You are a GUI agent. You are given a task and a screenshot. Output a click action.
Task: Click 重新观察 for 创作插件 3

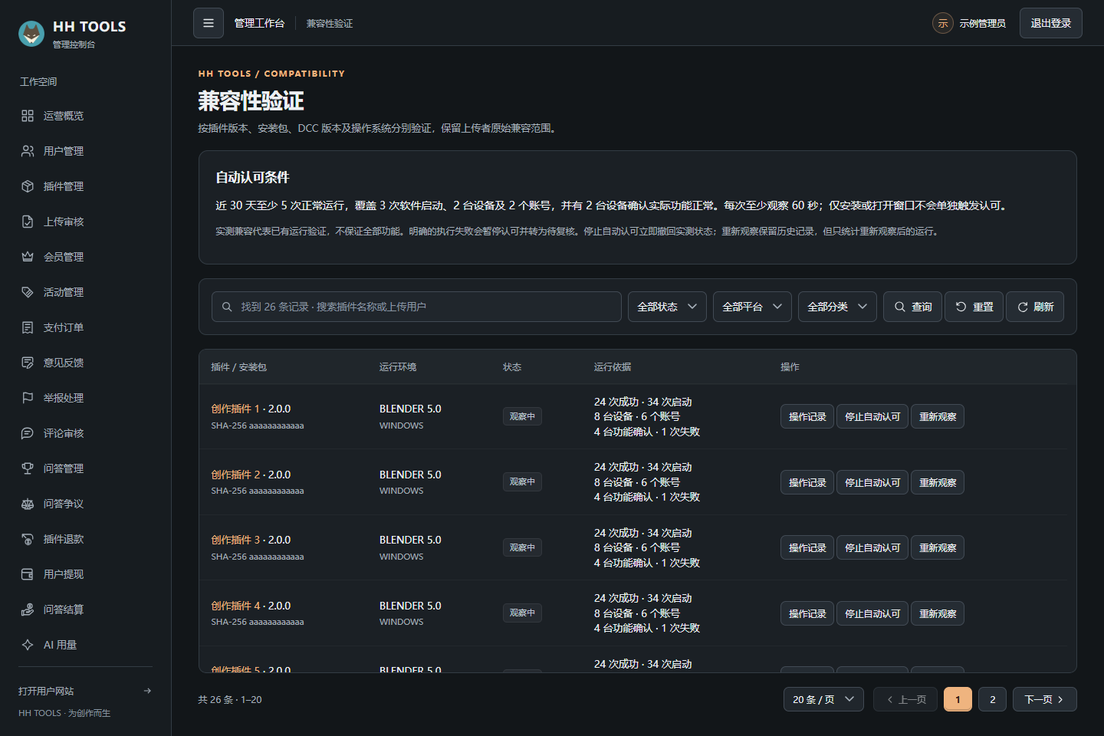coord(938,547)
